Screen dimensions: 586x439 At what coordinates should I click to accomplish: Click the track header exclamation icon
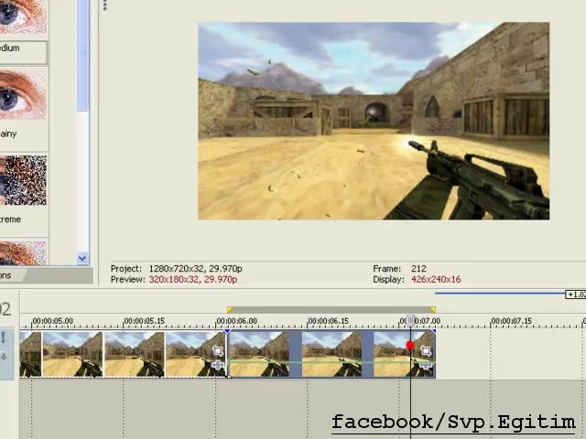pos(4,337)
